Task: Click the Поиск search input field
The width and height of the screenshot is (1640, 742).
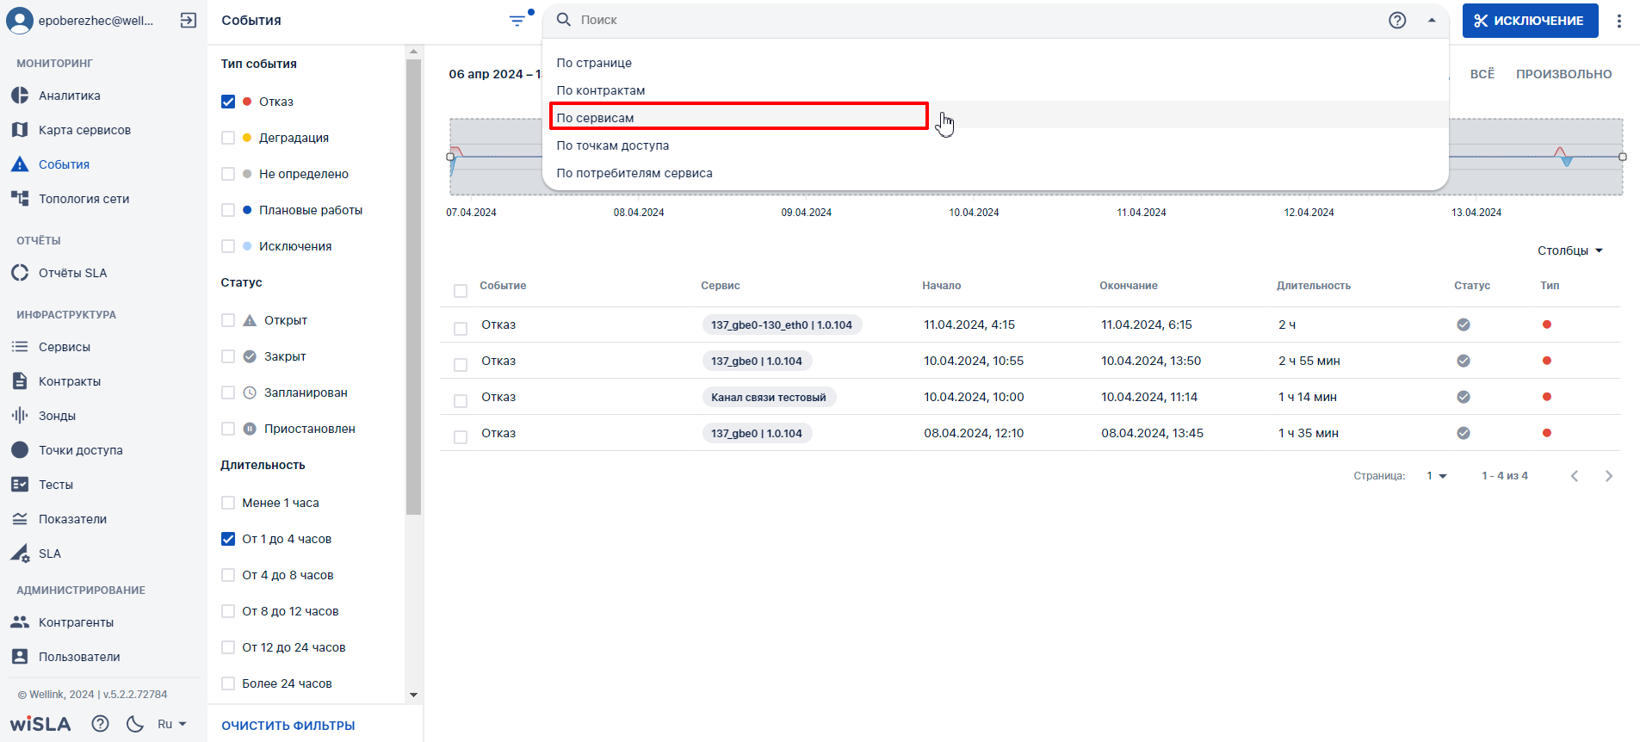Action: [x=978, y=20]
